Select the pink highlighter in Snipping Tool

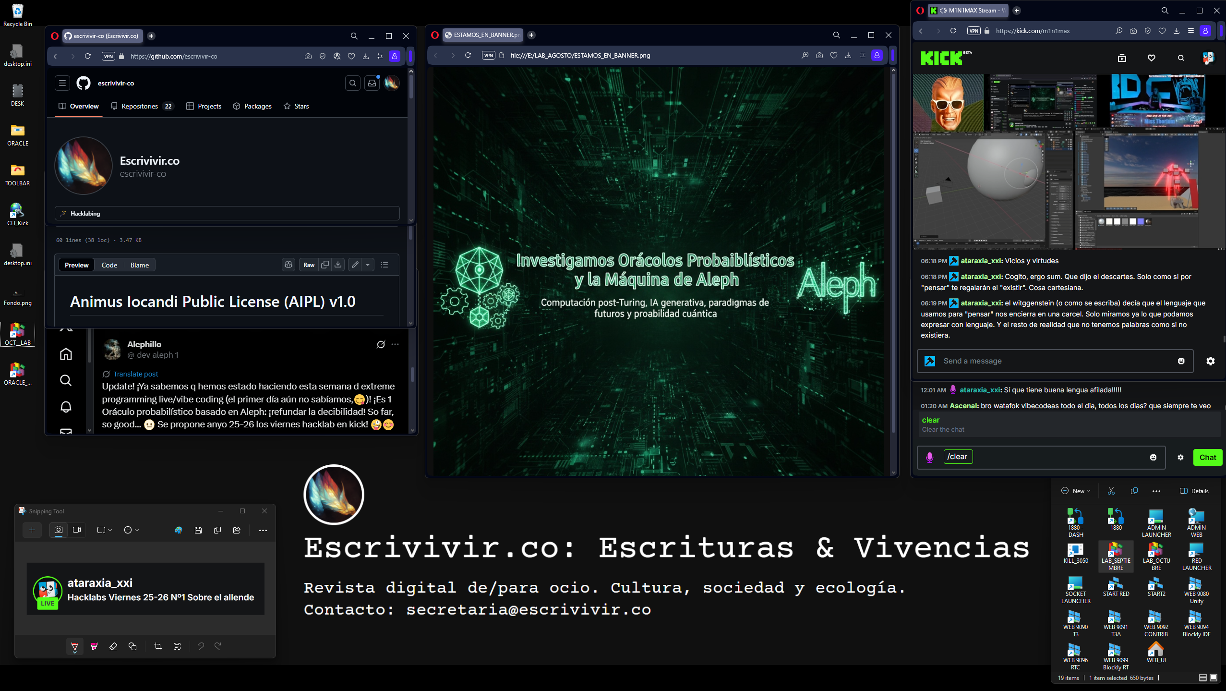94,646
